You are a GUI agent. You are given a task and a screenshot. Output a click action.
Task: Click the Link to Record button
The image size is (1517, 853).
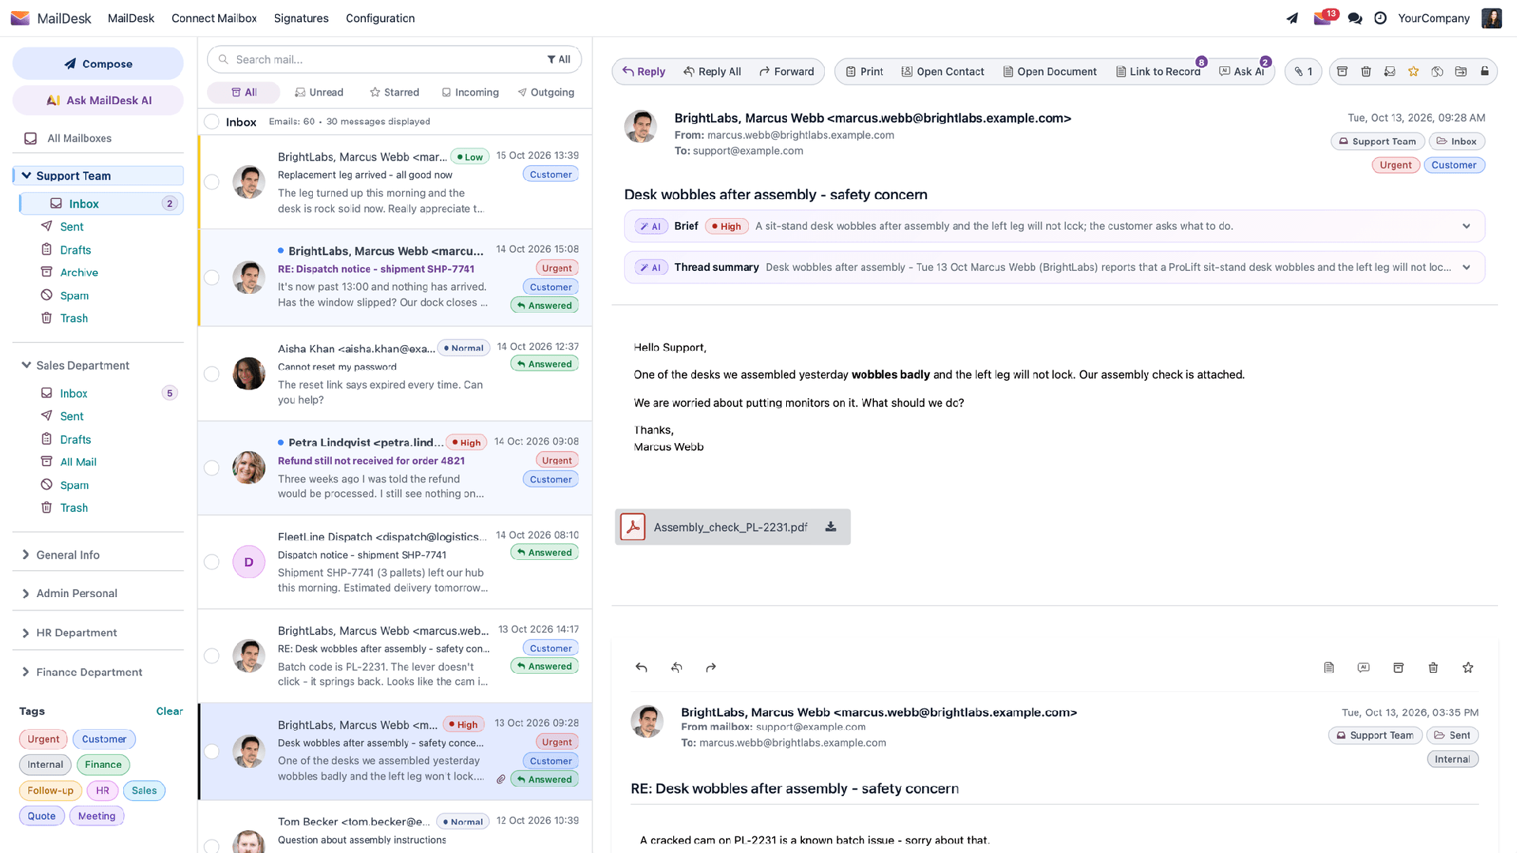click(x=1158, y=72)
